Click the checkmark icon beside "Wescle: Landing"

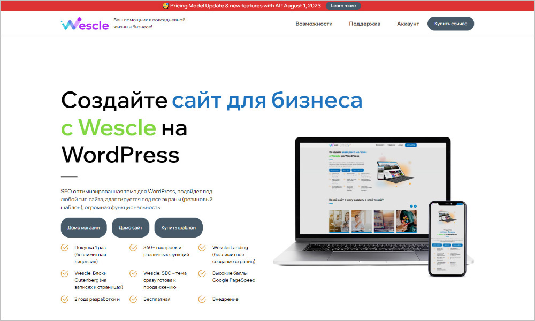pyautogui.click(x=202, y=248)
